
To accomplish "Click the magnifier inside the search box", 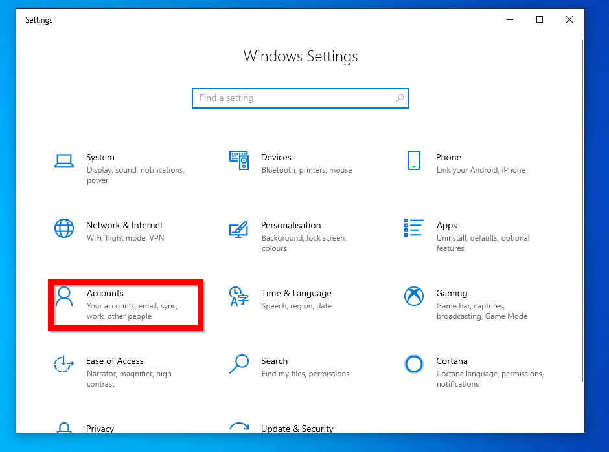I will pos(400,98).
